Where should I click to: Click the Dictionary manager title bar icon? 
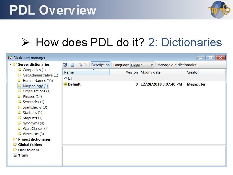[10, 58]
